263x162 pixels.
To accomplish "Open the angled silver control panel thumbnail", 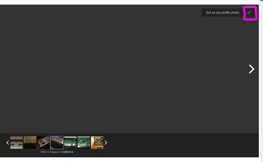I will (x=43, y=143).
